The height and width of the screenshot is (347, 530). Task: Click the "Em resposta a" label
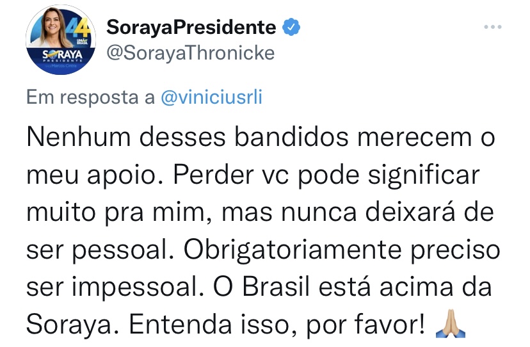[x=91, y=97]
